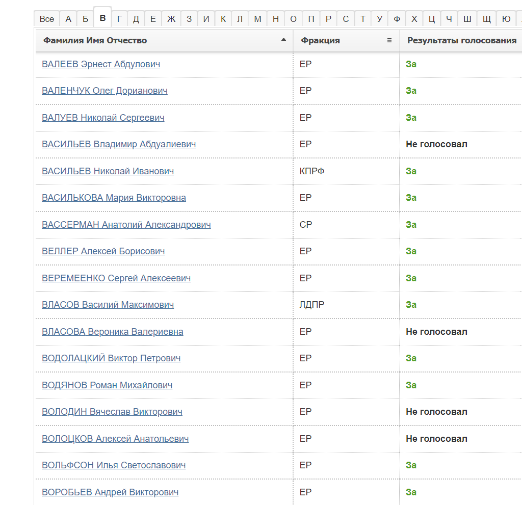The width and height of the screenshot is (522, 505).
Task: Click the sort arrow in the name column header
Action: click(x=283, y=40)
